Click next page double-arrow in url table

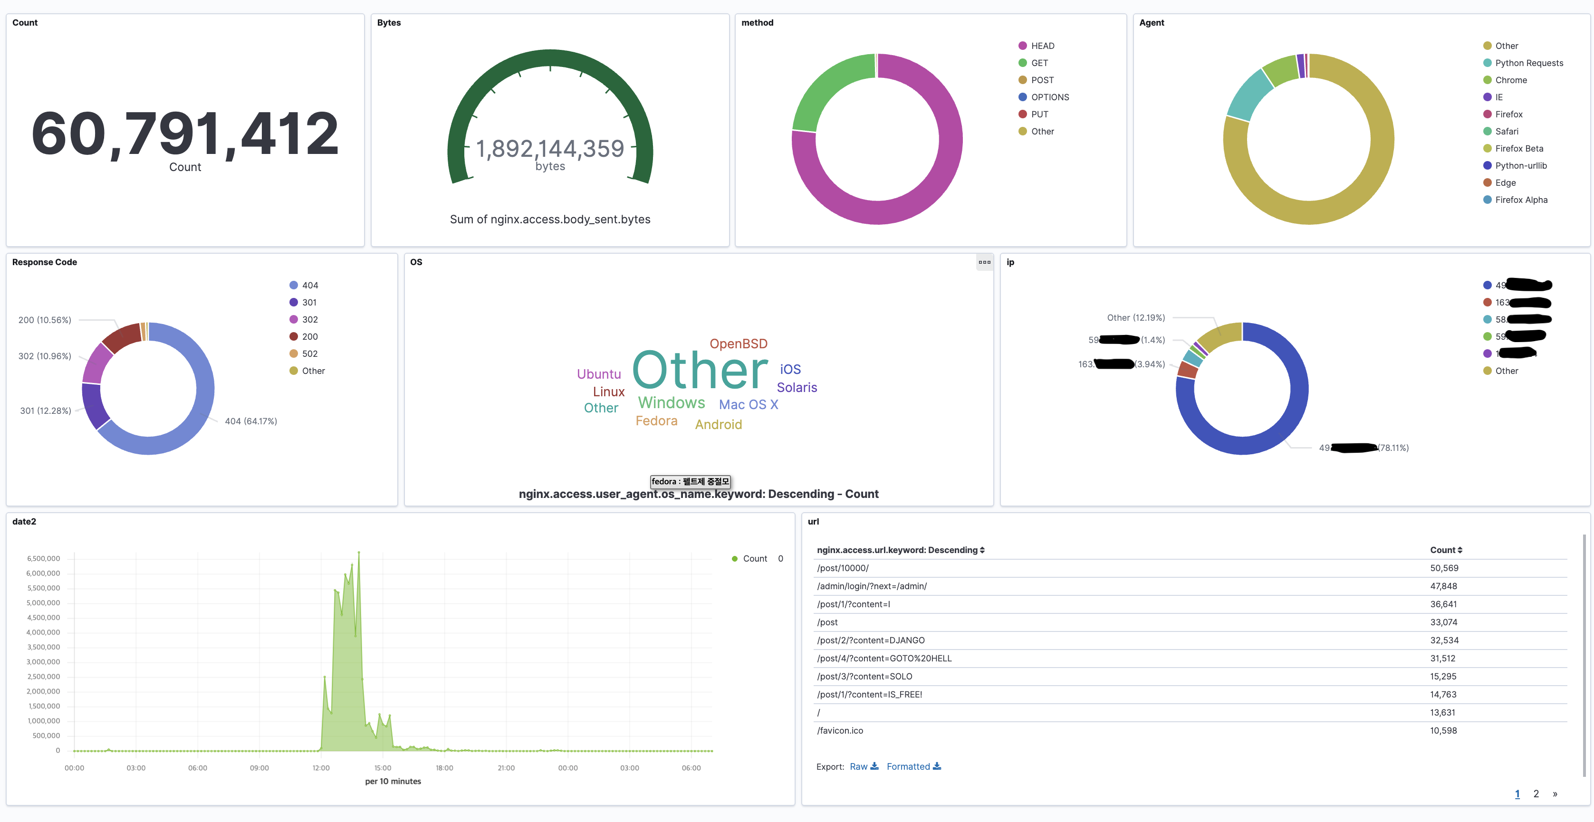point(1555,793)
